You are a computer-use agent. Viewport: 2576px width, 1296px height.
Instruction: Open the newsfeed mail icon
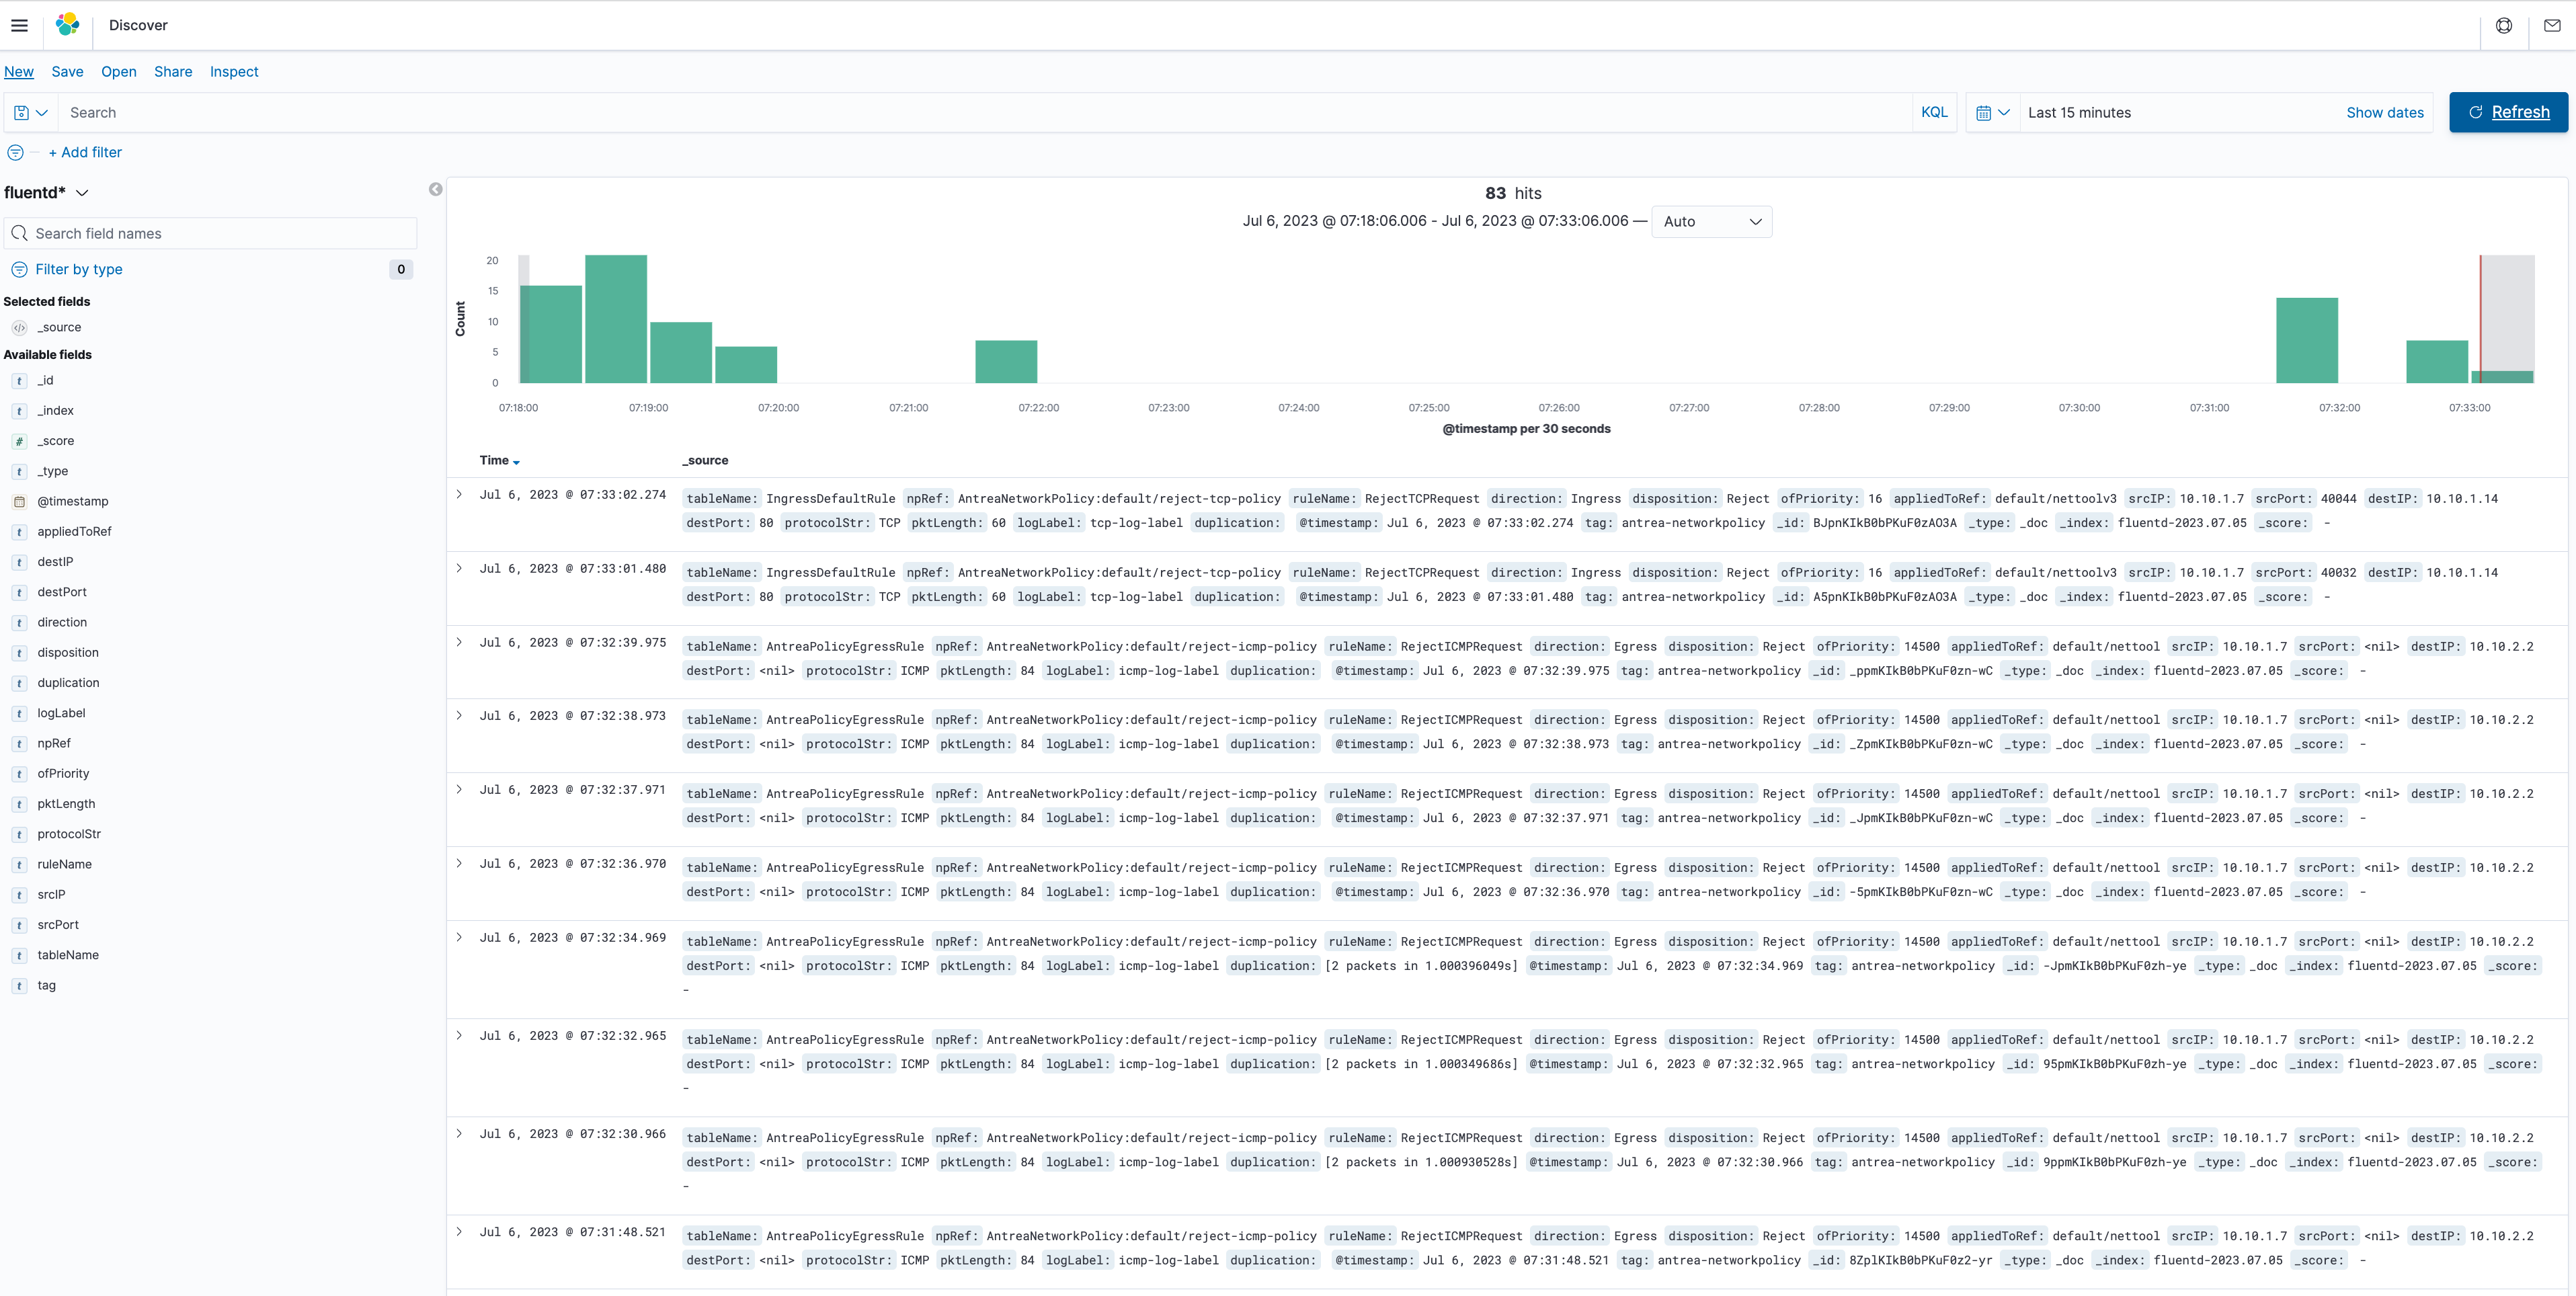click(2552, 26)
